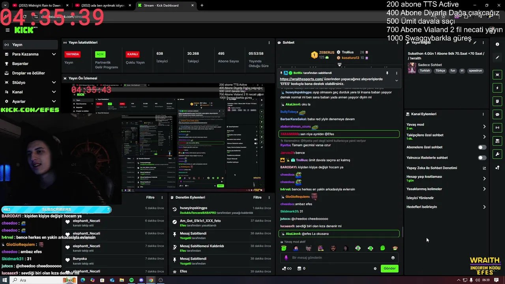Click the stream preview thumbnail
505x284 pixels.
click(168, 137)
